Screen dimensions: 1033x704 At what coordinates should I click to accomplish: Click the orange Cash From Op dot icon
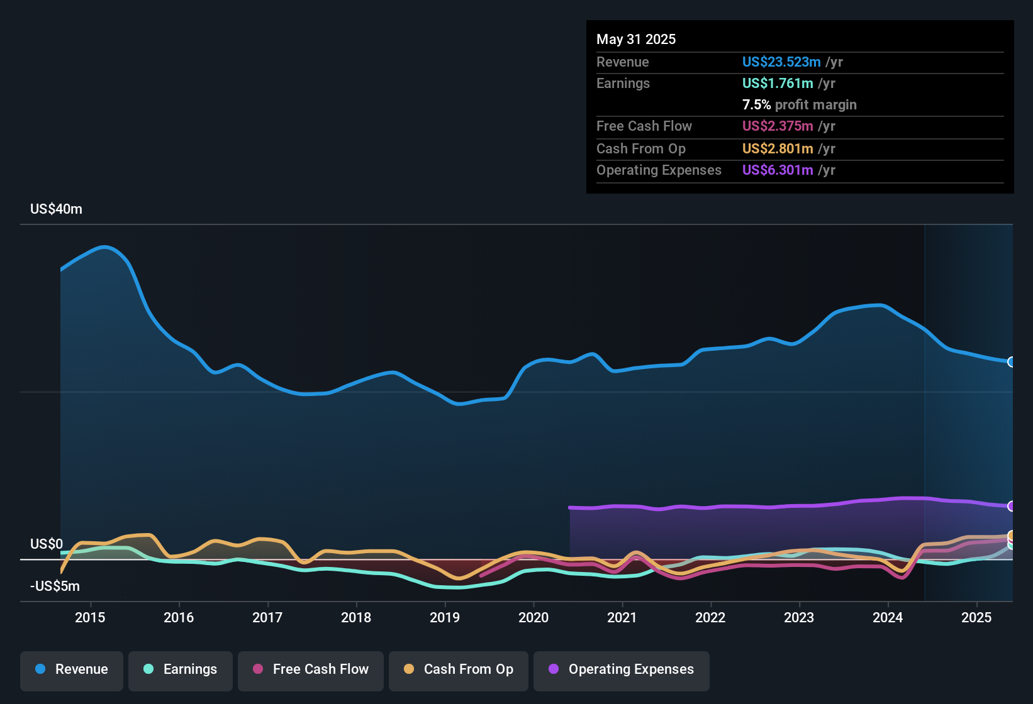tap(410, 669)
